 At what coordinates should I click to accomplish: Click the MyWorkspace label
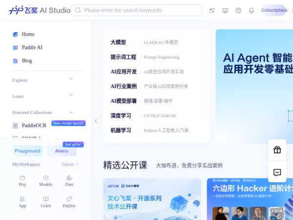pyautogui.click(x=26, y=164)
